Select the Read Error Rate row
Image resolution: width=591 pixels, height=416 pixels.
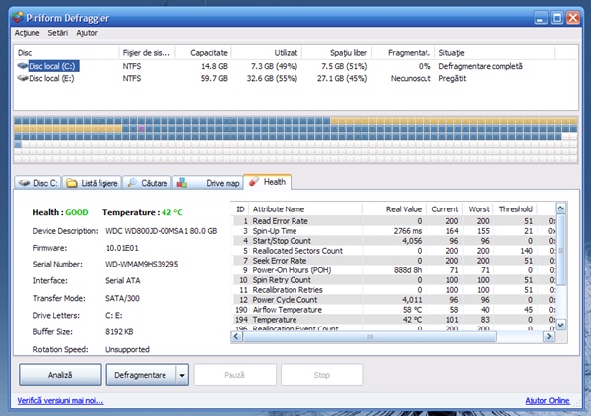point(393,221)
